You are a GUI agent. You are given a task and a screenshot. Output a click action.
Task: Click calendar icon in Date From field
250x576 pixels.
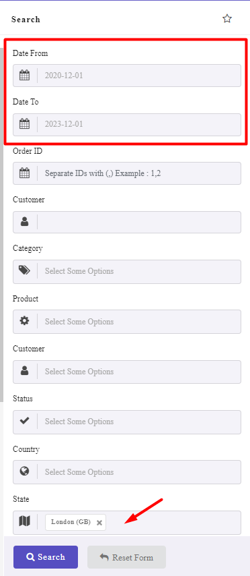point(24,76)
